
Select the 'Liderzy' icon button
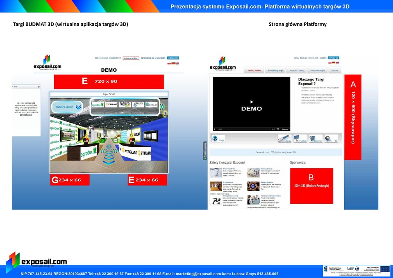(285, 139)
